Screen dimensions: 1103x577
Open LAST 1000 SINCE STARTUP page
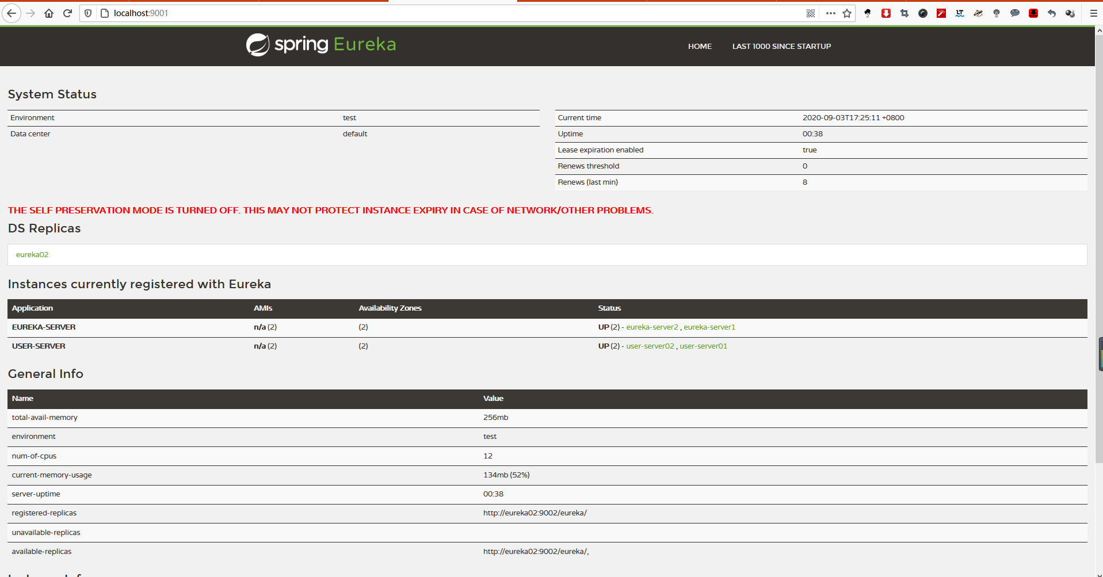(781, 47)
